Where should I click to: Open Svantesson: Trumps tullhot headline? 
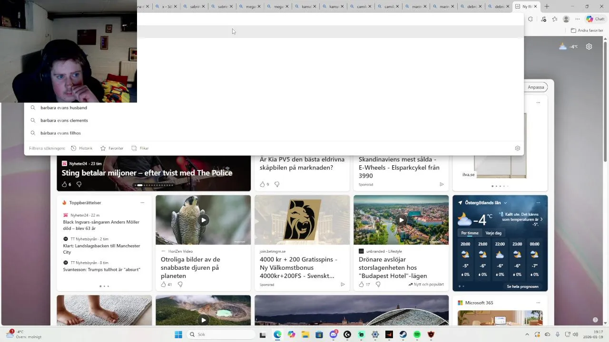[x=101, y=269]
